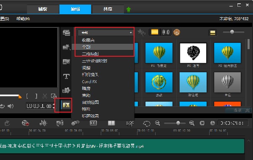Choose Corel FX filter category
253x160 pixels.
[x=89, y=81]
